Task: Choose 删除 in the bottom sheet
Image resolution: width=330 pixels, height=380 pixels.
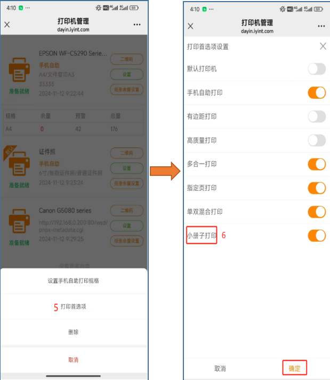Action: tap(74, 332)
